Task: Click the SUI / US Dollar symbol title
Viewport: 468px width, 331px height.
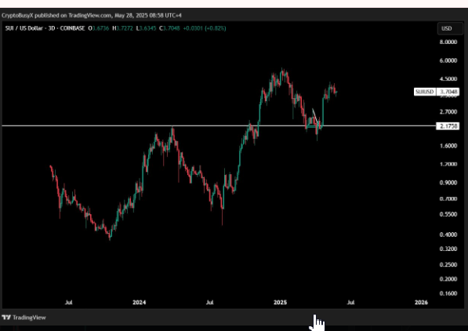Action: pyautogui.click(x=24, y=28)
